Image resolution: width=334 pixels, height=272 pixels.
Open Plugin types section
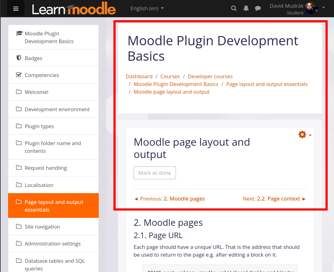point(53,126)
